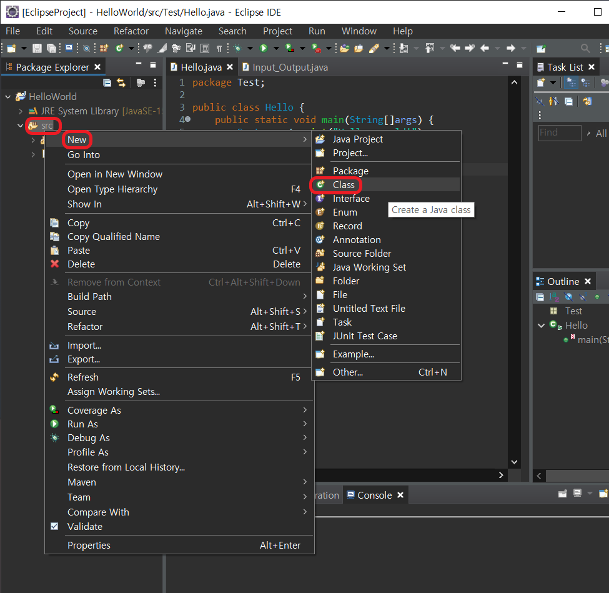
Task: Expand JRE System Library node
Action: click(x=21, y=111)
